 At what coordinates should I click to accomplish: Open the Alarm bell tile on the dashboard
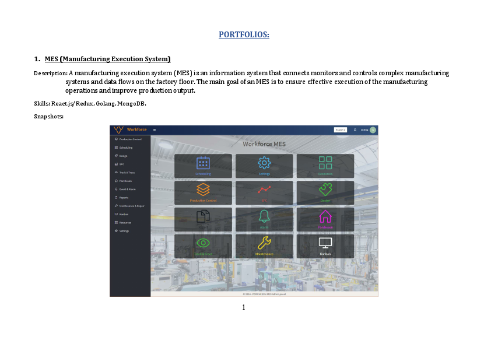coord(264,219)
